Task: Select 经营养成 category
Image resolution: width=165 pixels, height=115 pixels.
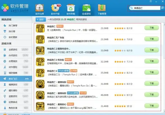Action: (16, 102)
